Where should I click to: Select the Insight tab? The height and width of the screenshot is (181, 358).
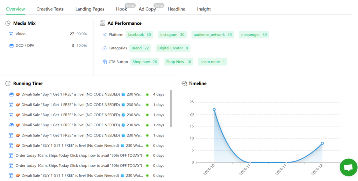coord(204,9)
